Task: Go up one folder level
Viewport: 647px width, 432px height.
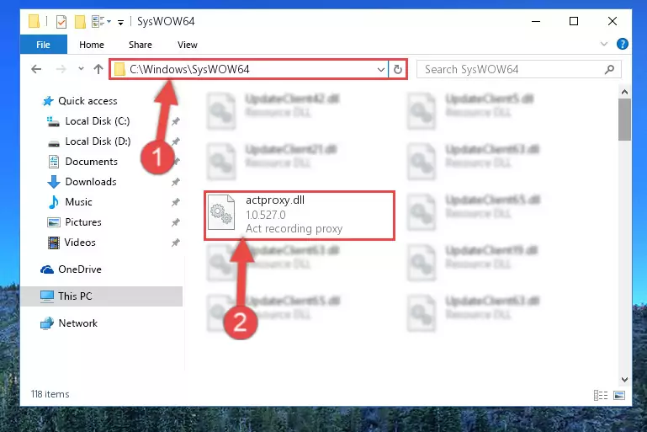Action: point(98,69)
